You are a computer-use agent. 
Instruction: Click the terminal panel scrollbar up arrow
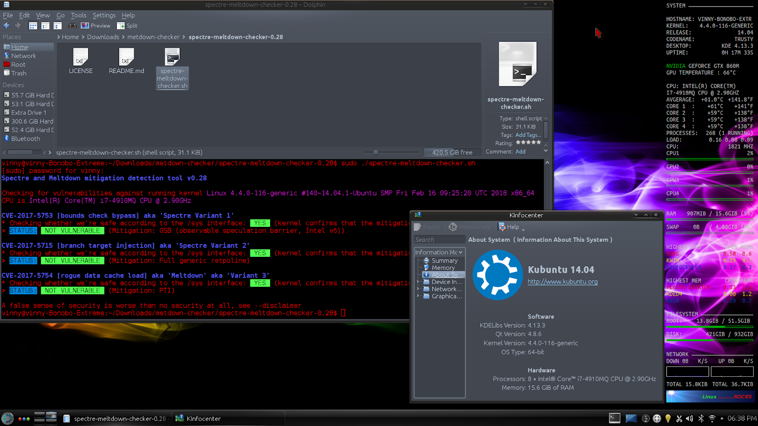point(547,163)
